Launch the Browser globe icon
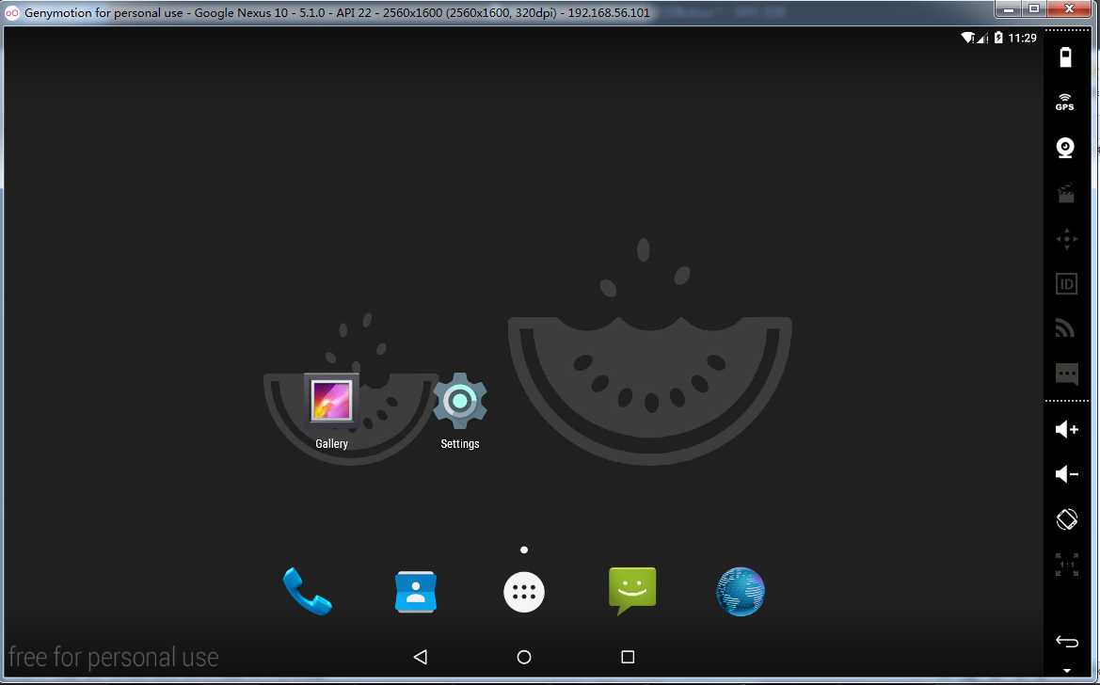Image resolution: width=1100 pixels, height=685 pixels. (x=741, y=592)
